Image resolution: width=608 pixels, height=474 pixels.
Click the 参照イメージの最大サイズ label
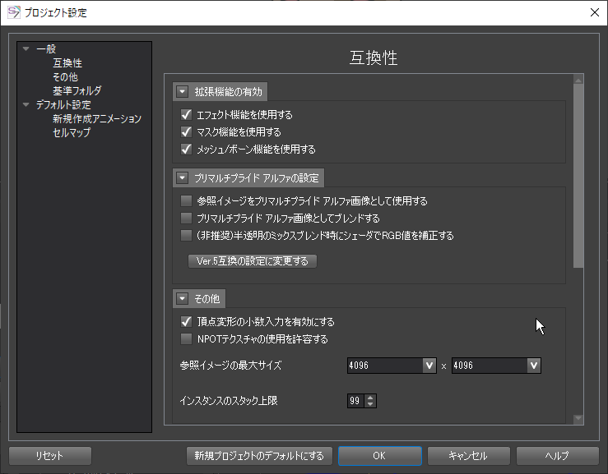pos(230,366)
